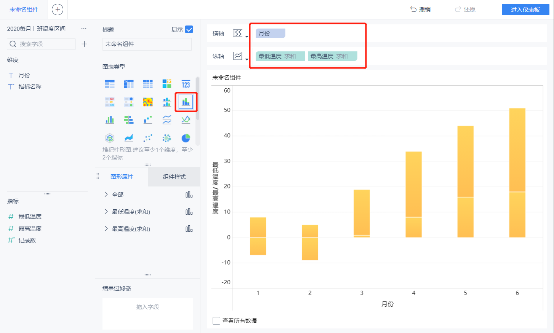Switch to the 组件样式 tab
Image resolution: width=554 pixels, height=333 pixels.
coord(174,177)
